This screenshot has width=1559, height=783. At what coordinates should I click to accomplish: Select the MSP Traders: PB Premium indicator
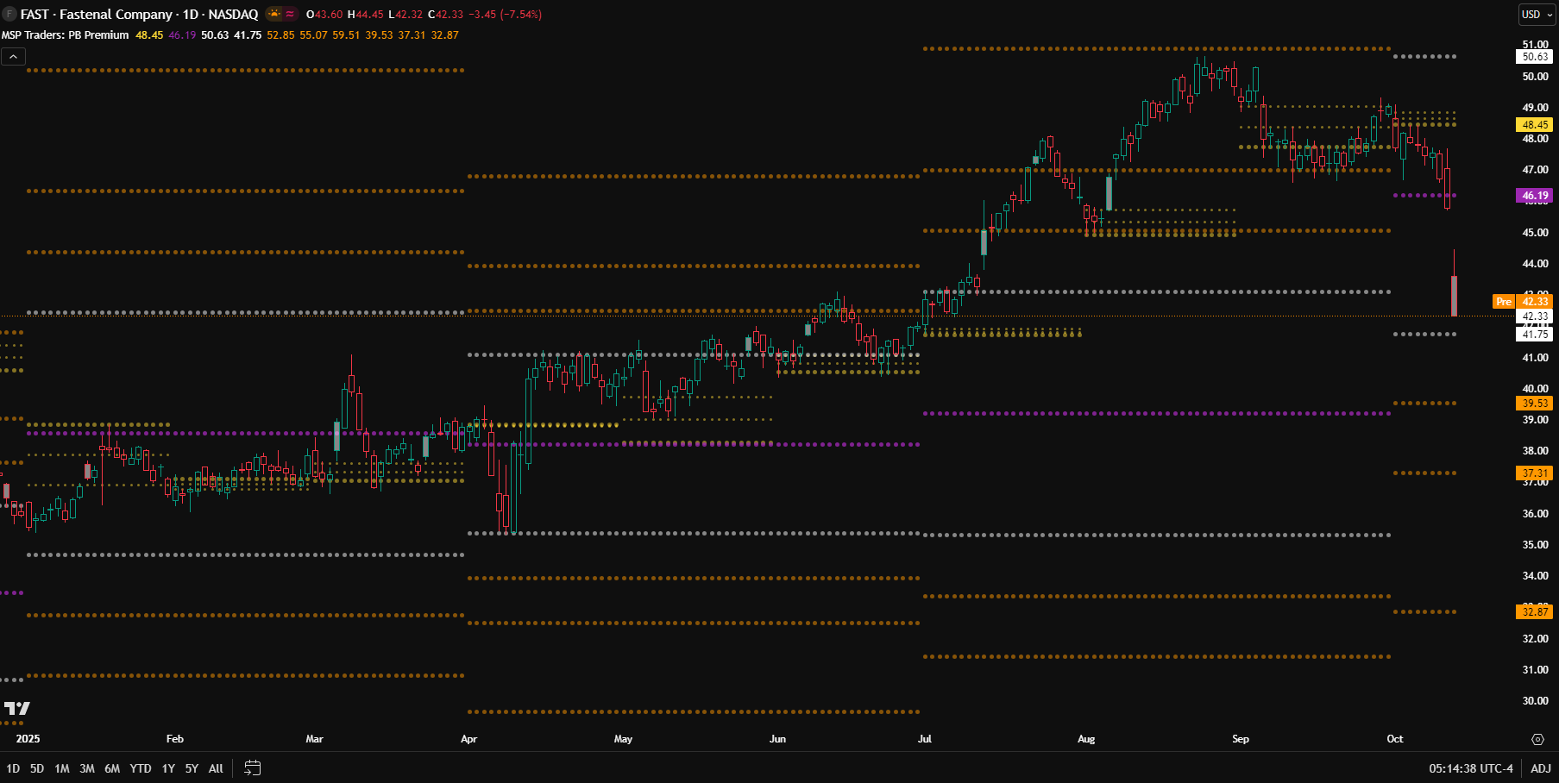coord(66,35)
